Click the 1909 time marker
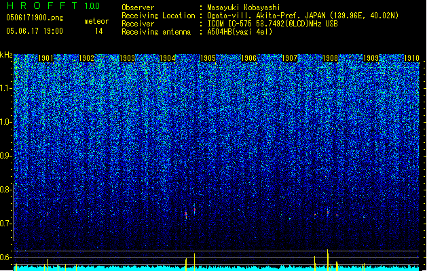The height and width of the screenshot is (271, 427). 371,58
